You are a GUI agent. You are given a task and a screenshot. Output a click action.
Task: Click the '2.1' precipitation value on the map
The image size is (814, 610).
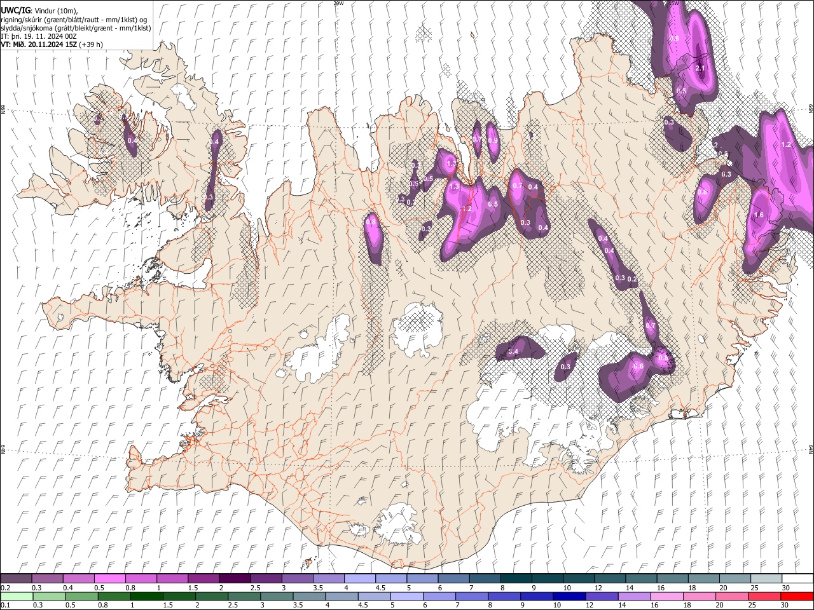pyautogui.click(x=701, y=68)
